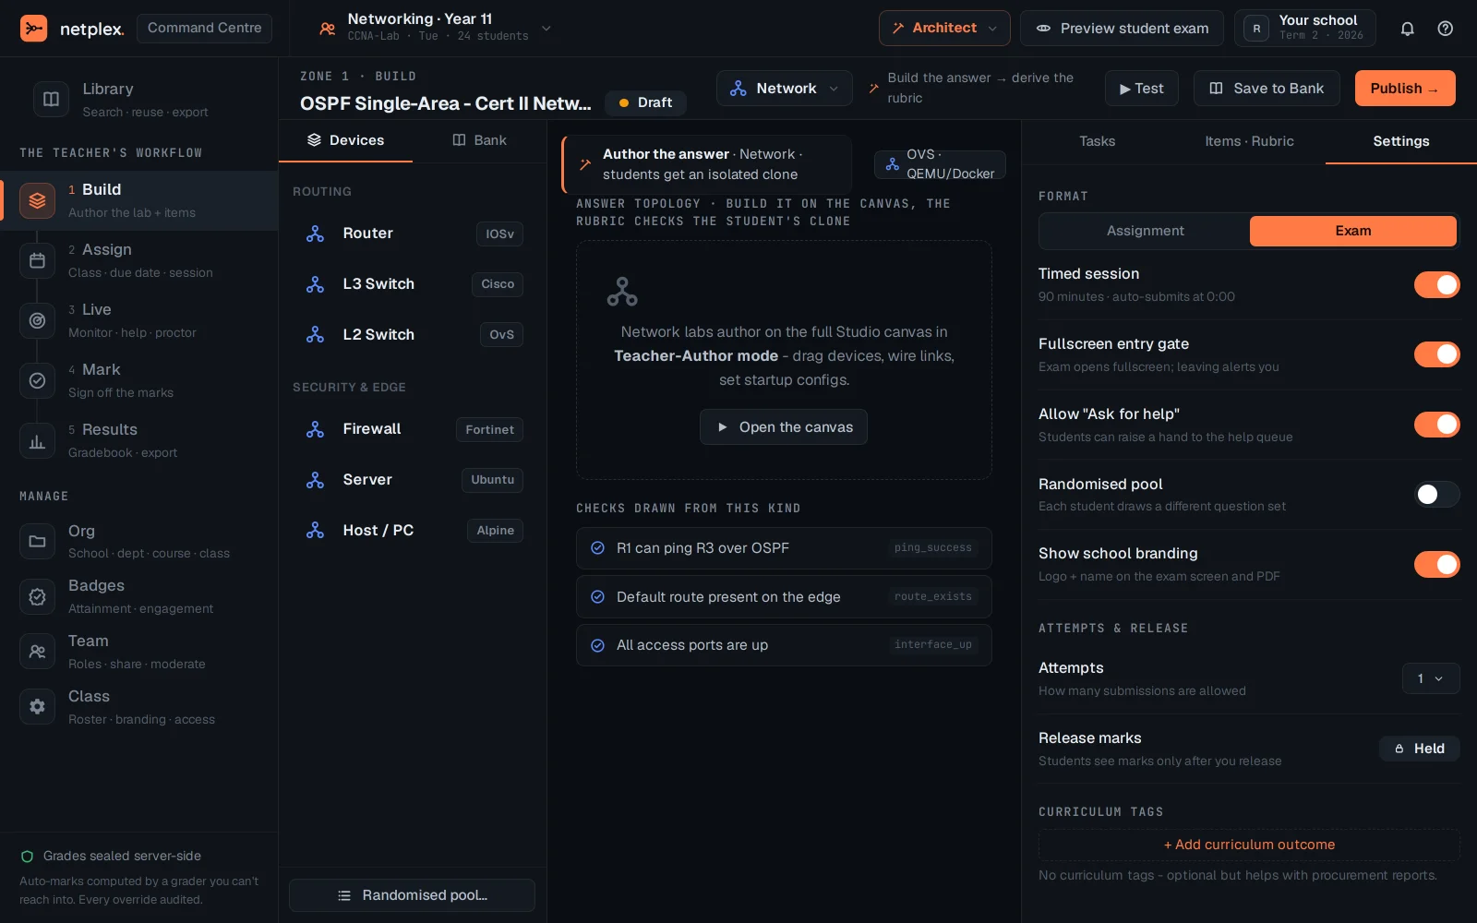The width and height of the screenshot is (1477, 923).
Task: Click the Fortinet tag on Firewall
Action: (x=489, y=430)
